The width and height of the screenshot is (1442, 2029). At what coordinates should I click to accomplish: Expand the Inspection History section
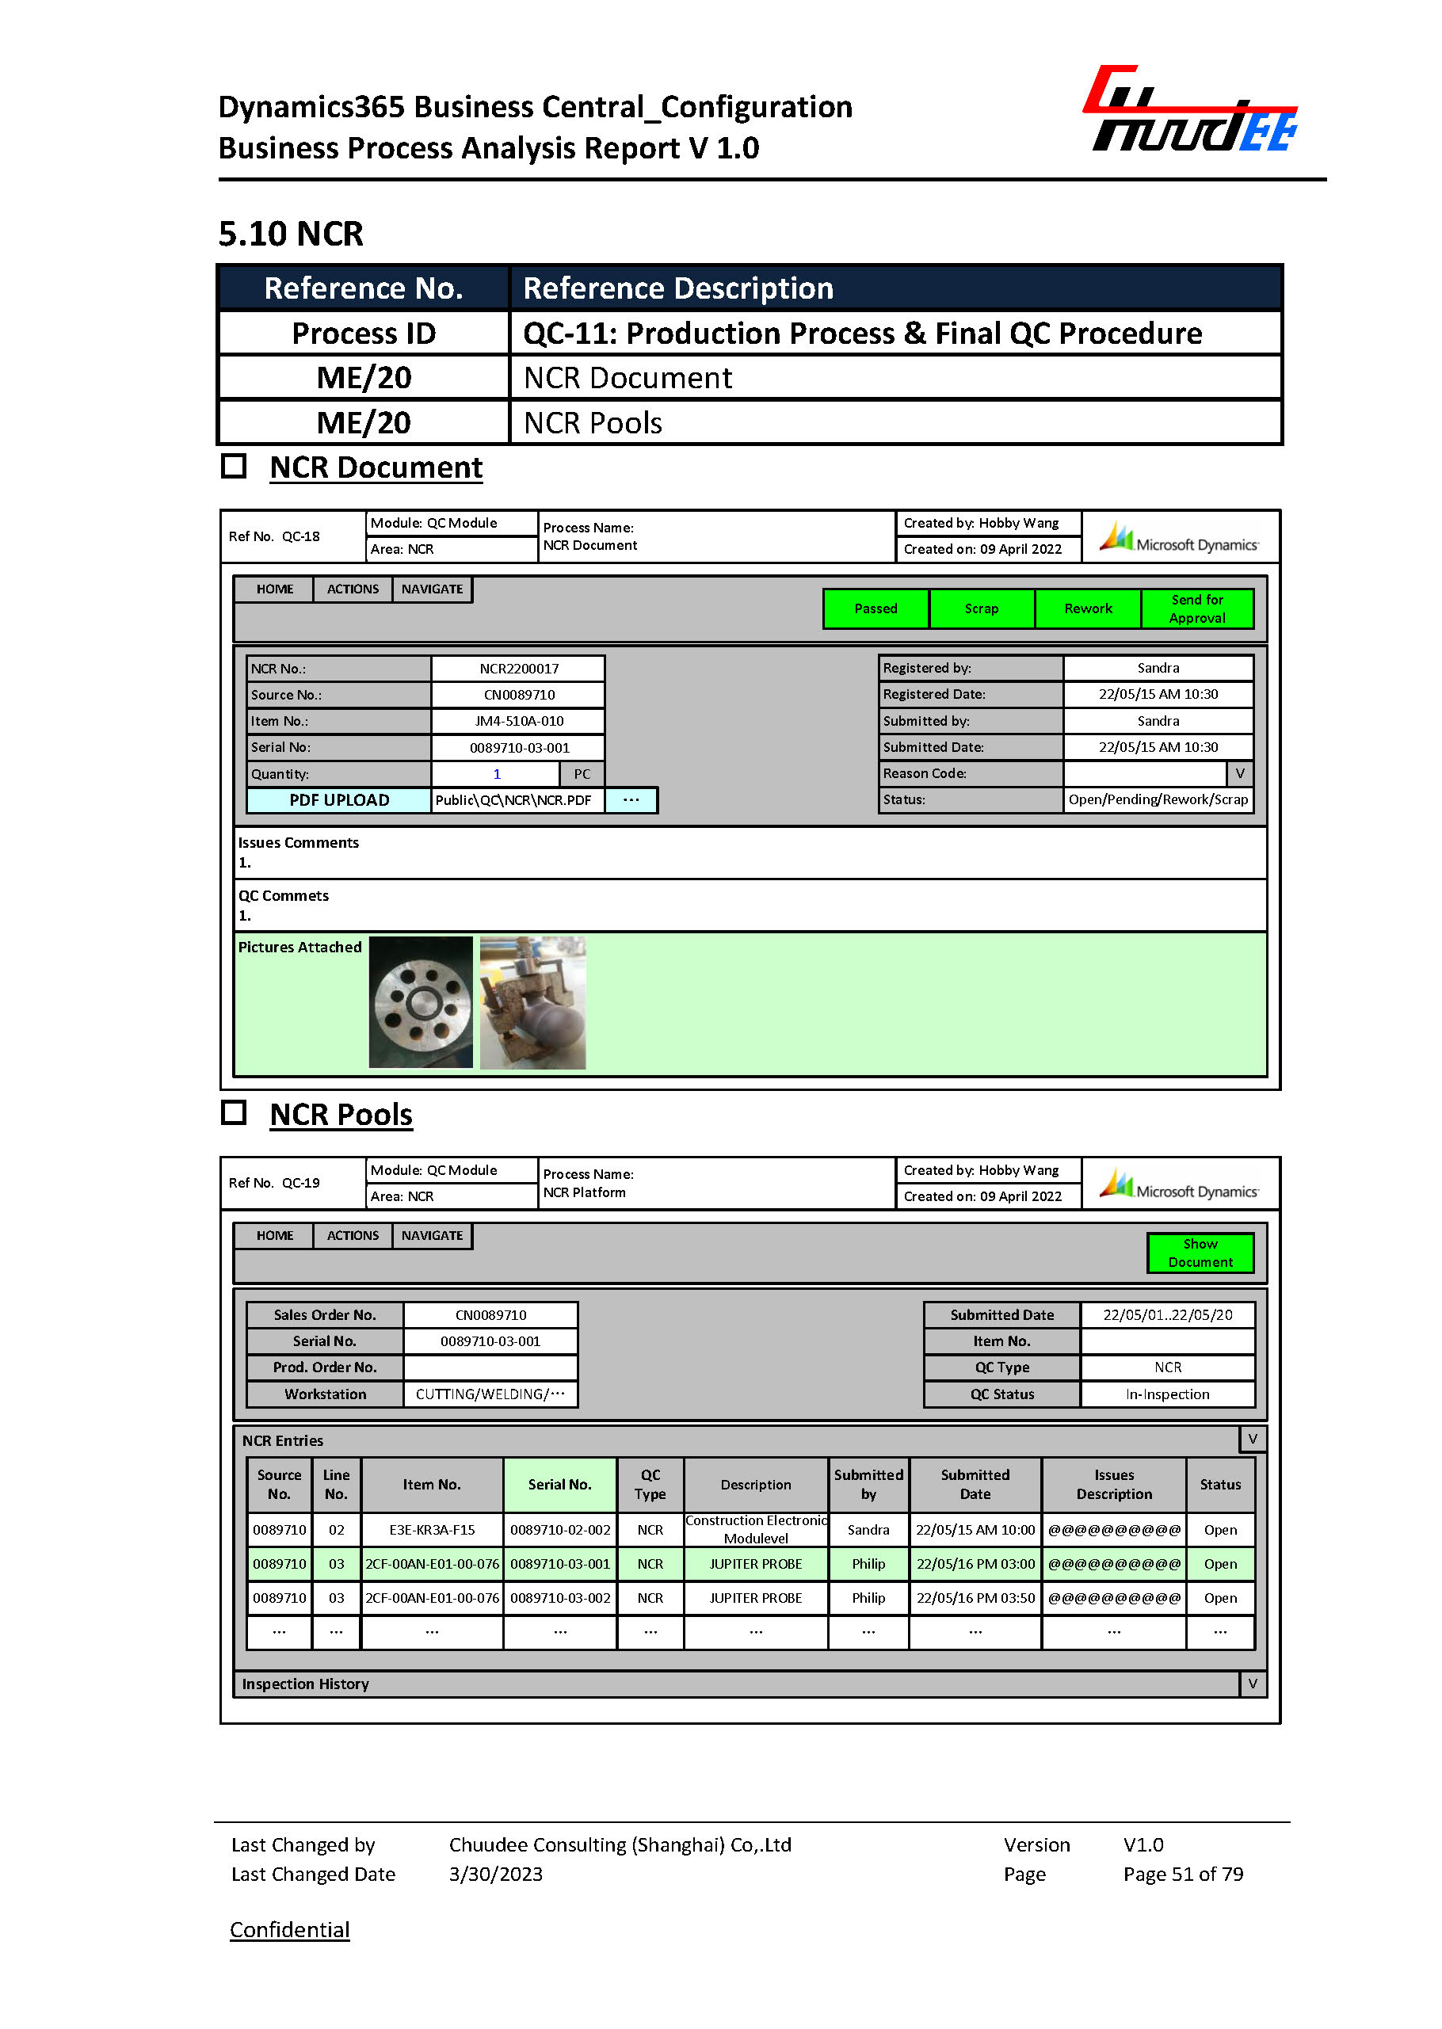[x=1252, y=1683]
